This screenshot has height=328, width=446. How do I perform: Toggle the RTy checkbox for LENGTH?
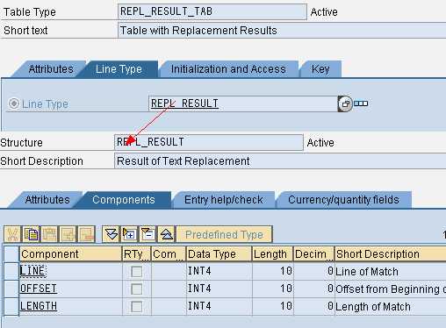pos(136,307)
